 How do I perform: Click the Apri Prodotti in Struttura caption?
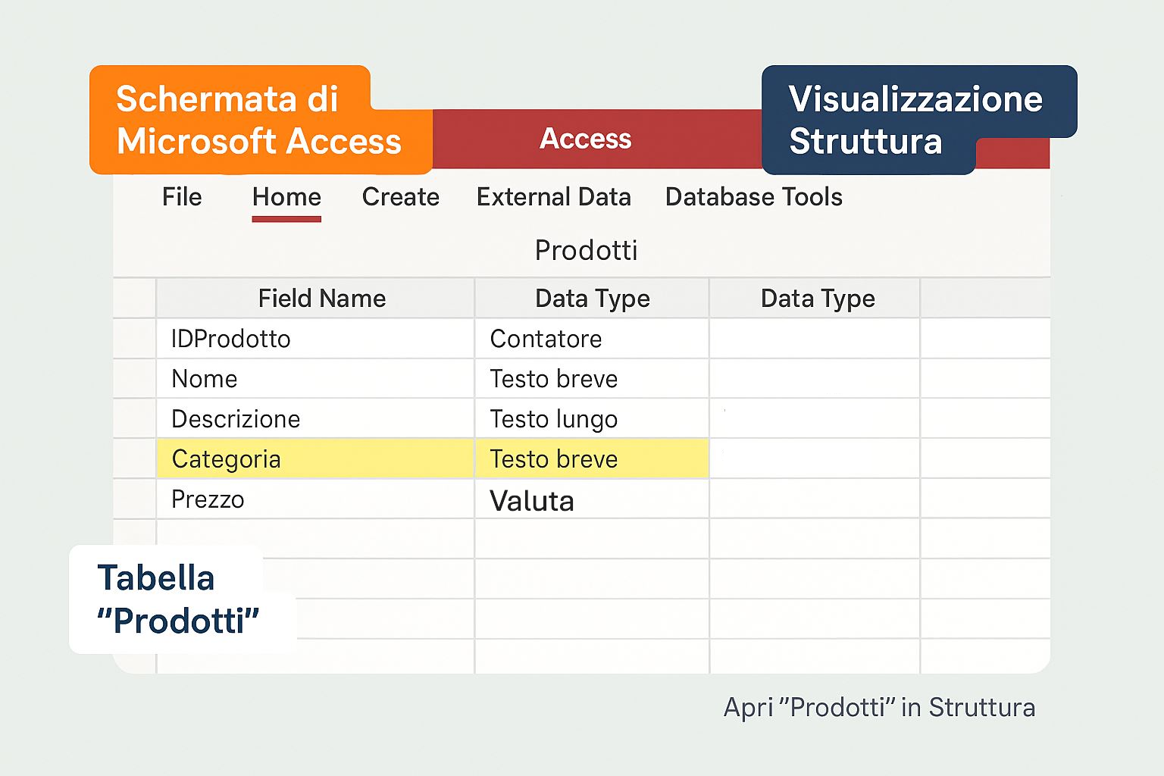879,707
